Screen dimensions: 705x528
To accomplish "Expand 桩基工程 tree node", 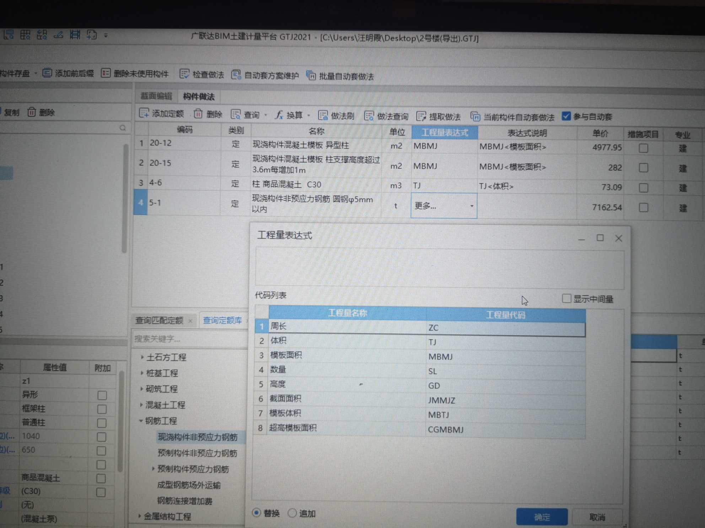I will point(142,373).
